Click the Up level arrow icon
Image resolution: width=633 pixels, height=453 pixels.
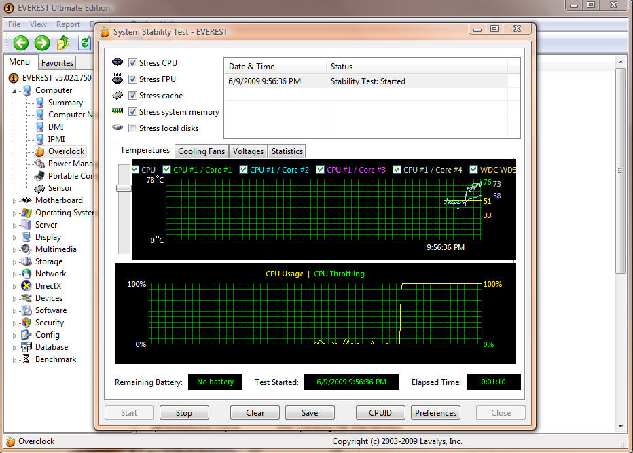63,42
